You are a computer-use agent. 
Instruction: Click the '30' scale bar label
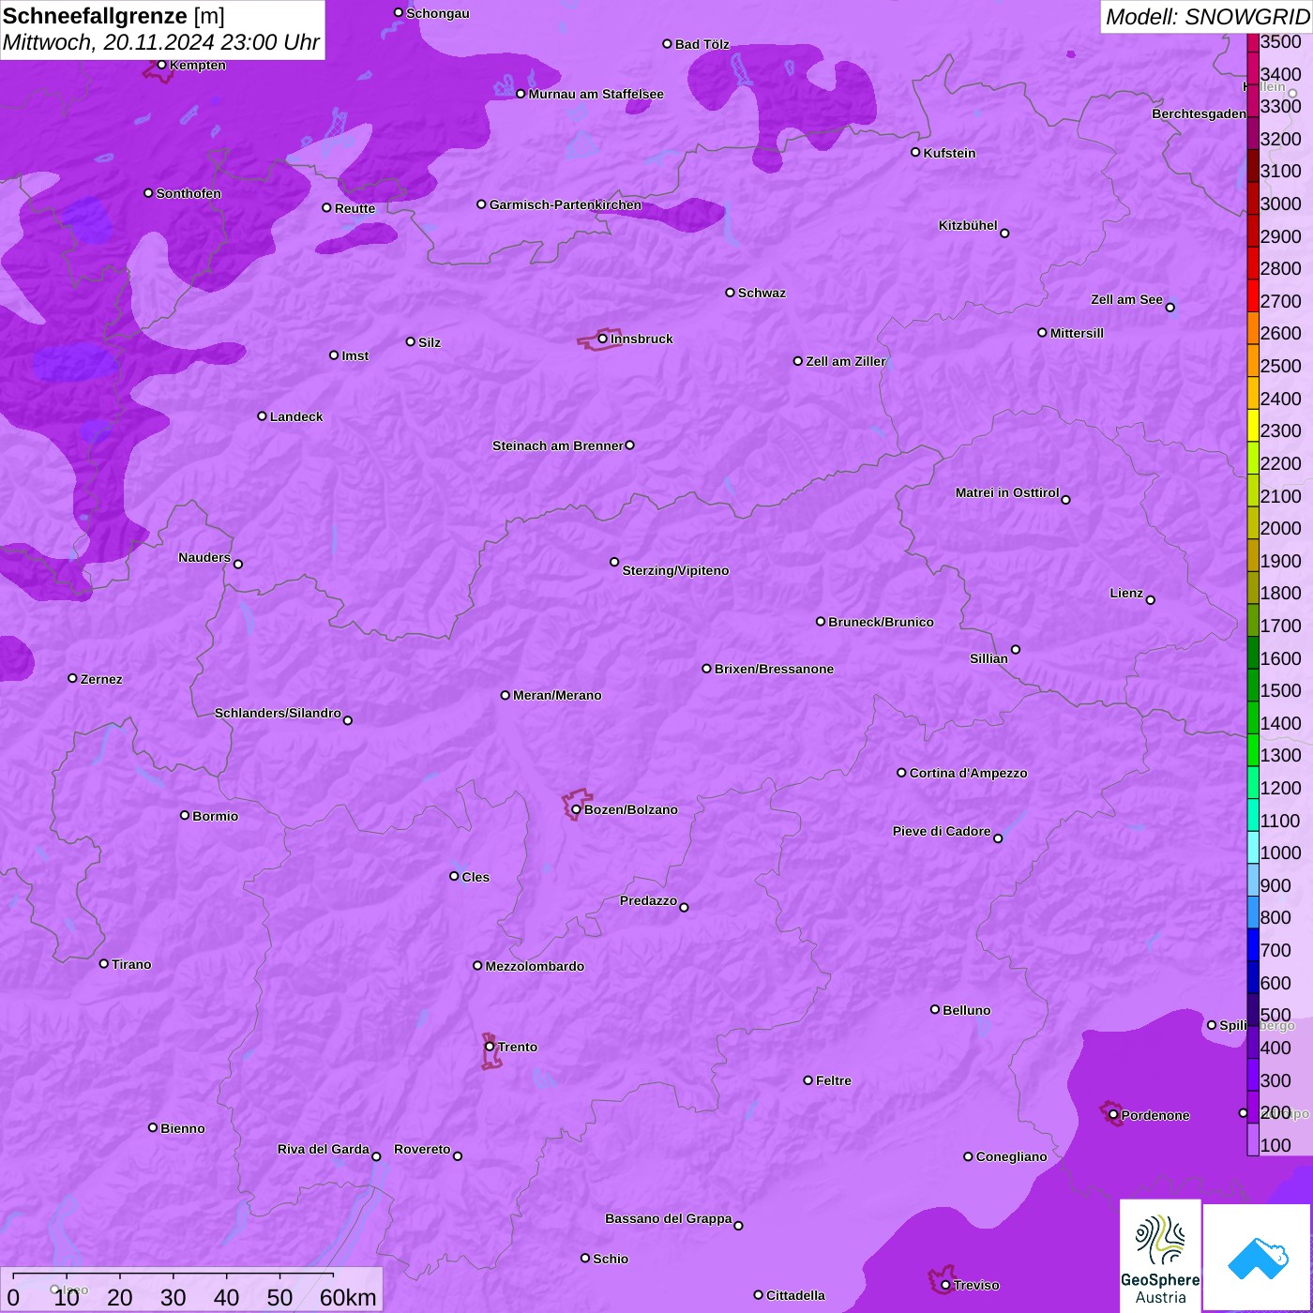point(173,1297)
